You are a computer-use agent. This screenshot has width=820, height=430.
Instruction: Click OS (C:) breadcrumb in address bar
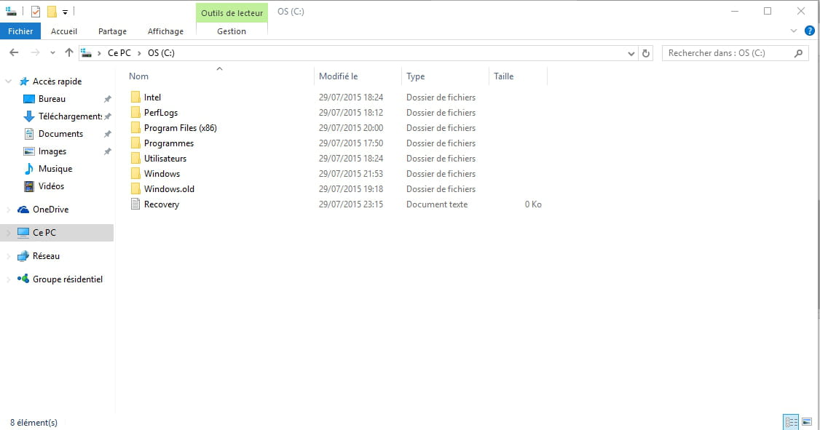pyautogui.click(x=161, y=53)
